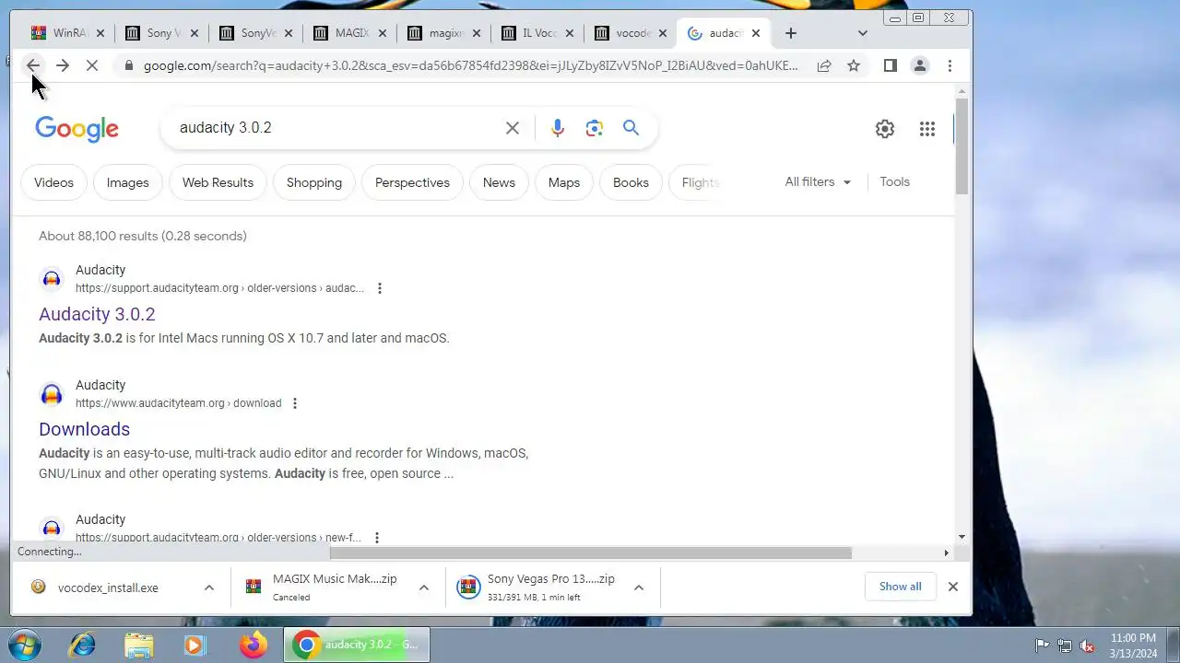The height and width of the screenshot is (663, 1180).
Task: Open the Audacity 3.0.2 result link
Action: (97, 314)
